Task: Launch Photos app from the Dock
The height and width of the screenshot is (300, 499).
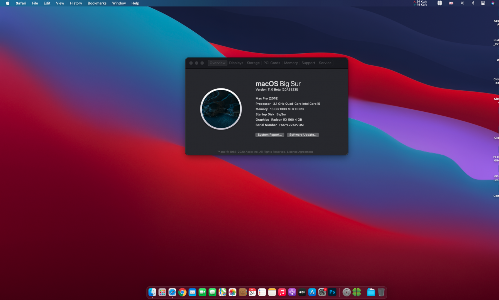Action: pyautogui.click(x=233, y=292)
